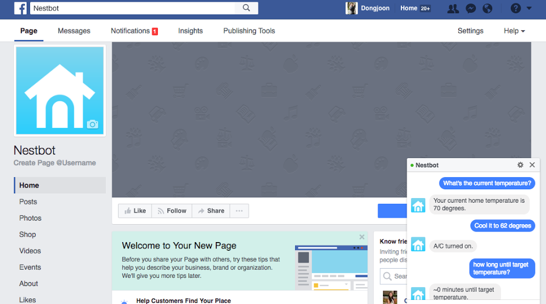Select Shop in the left sidebar
546x304 pixels.
point(28,235)
